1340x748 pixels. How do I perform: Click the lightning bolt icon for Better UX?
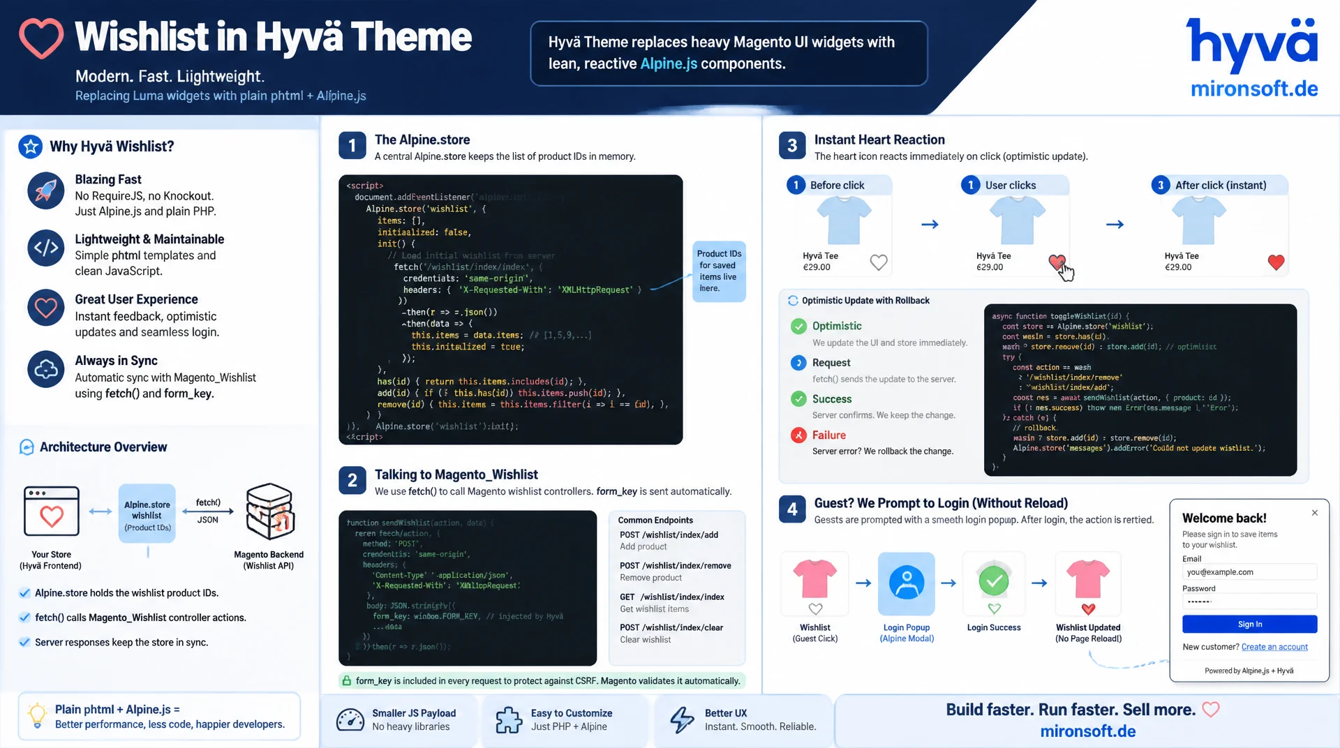point(682,720)
